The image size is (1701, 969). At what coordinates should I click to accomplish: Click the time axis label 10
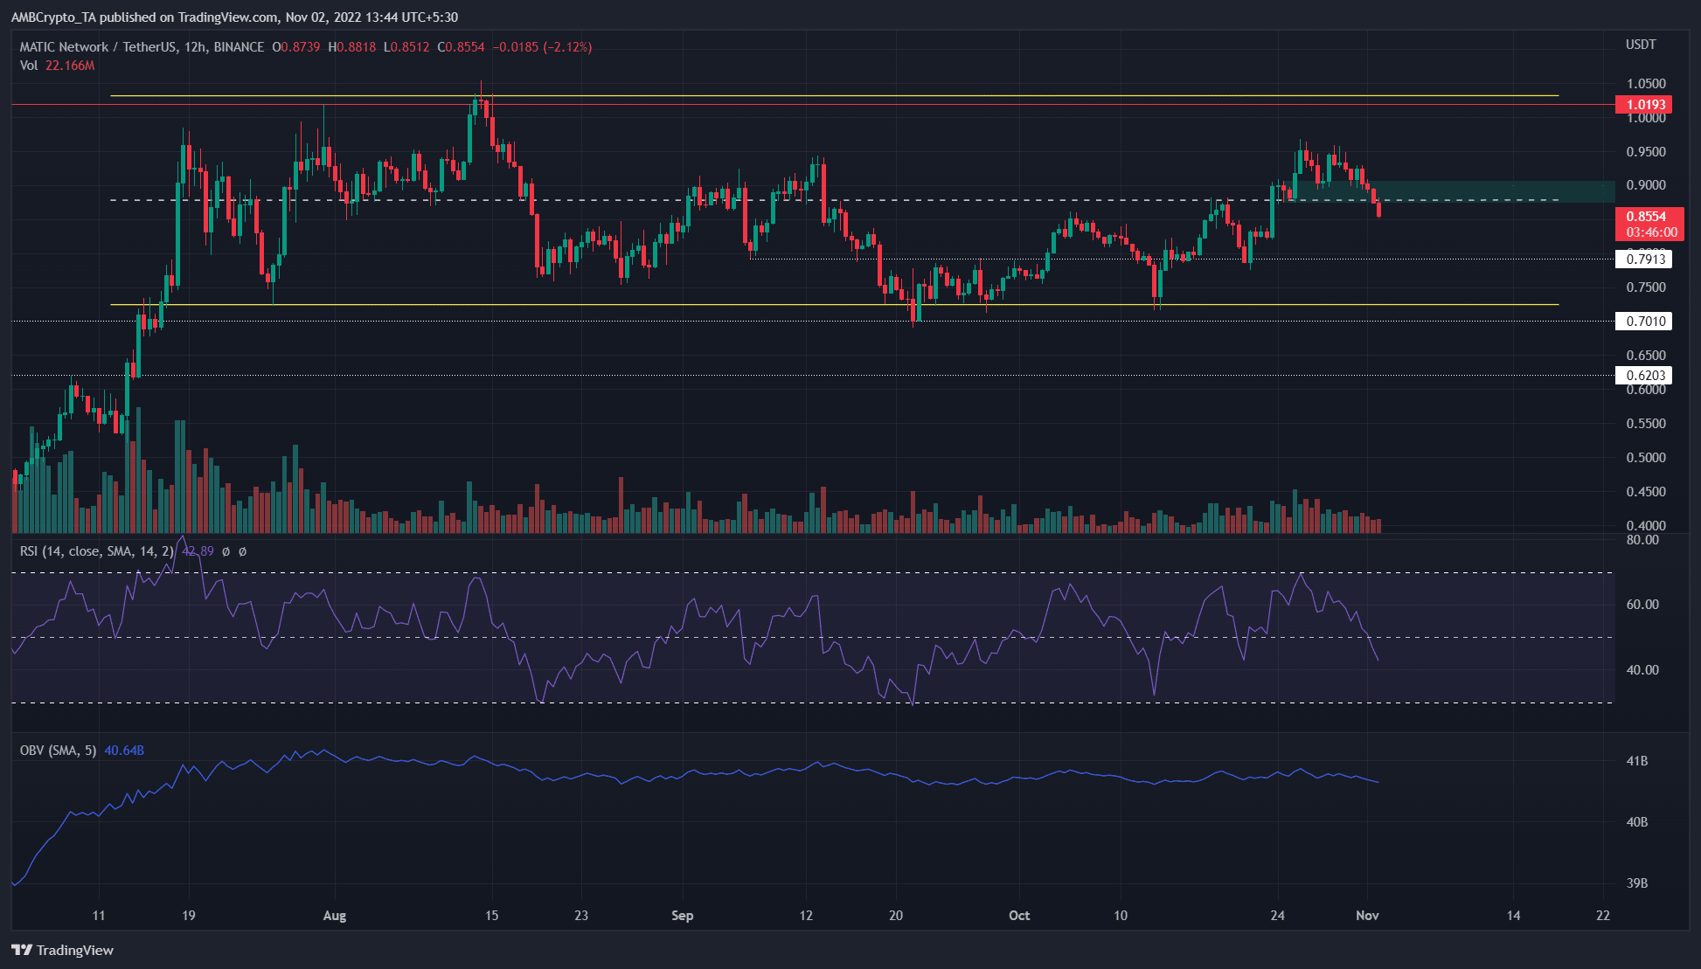[x=1121, y=916]
